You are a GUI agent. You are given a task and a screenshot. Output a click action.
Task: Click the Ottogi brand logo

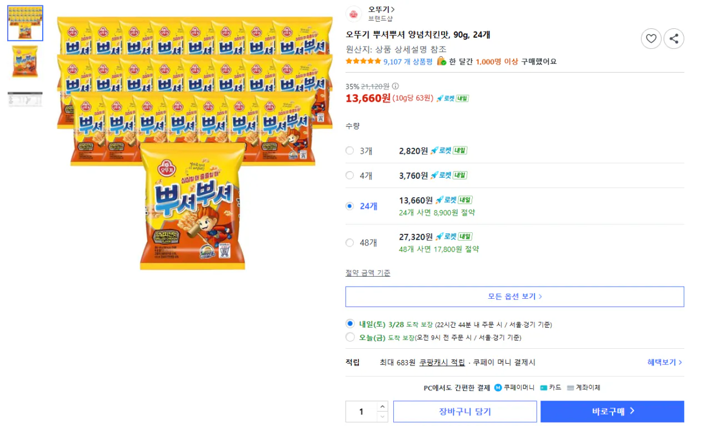pyautogui.click(x=352, y=14)
